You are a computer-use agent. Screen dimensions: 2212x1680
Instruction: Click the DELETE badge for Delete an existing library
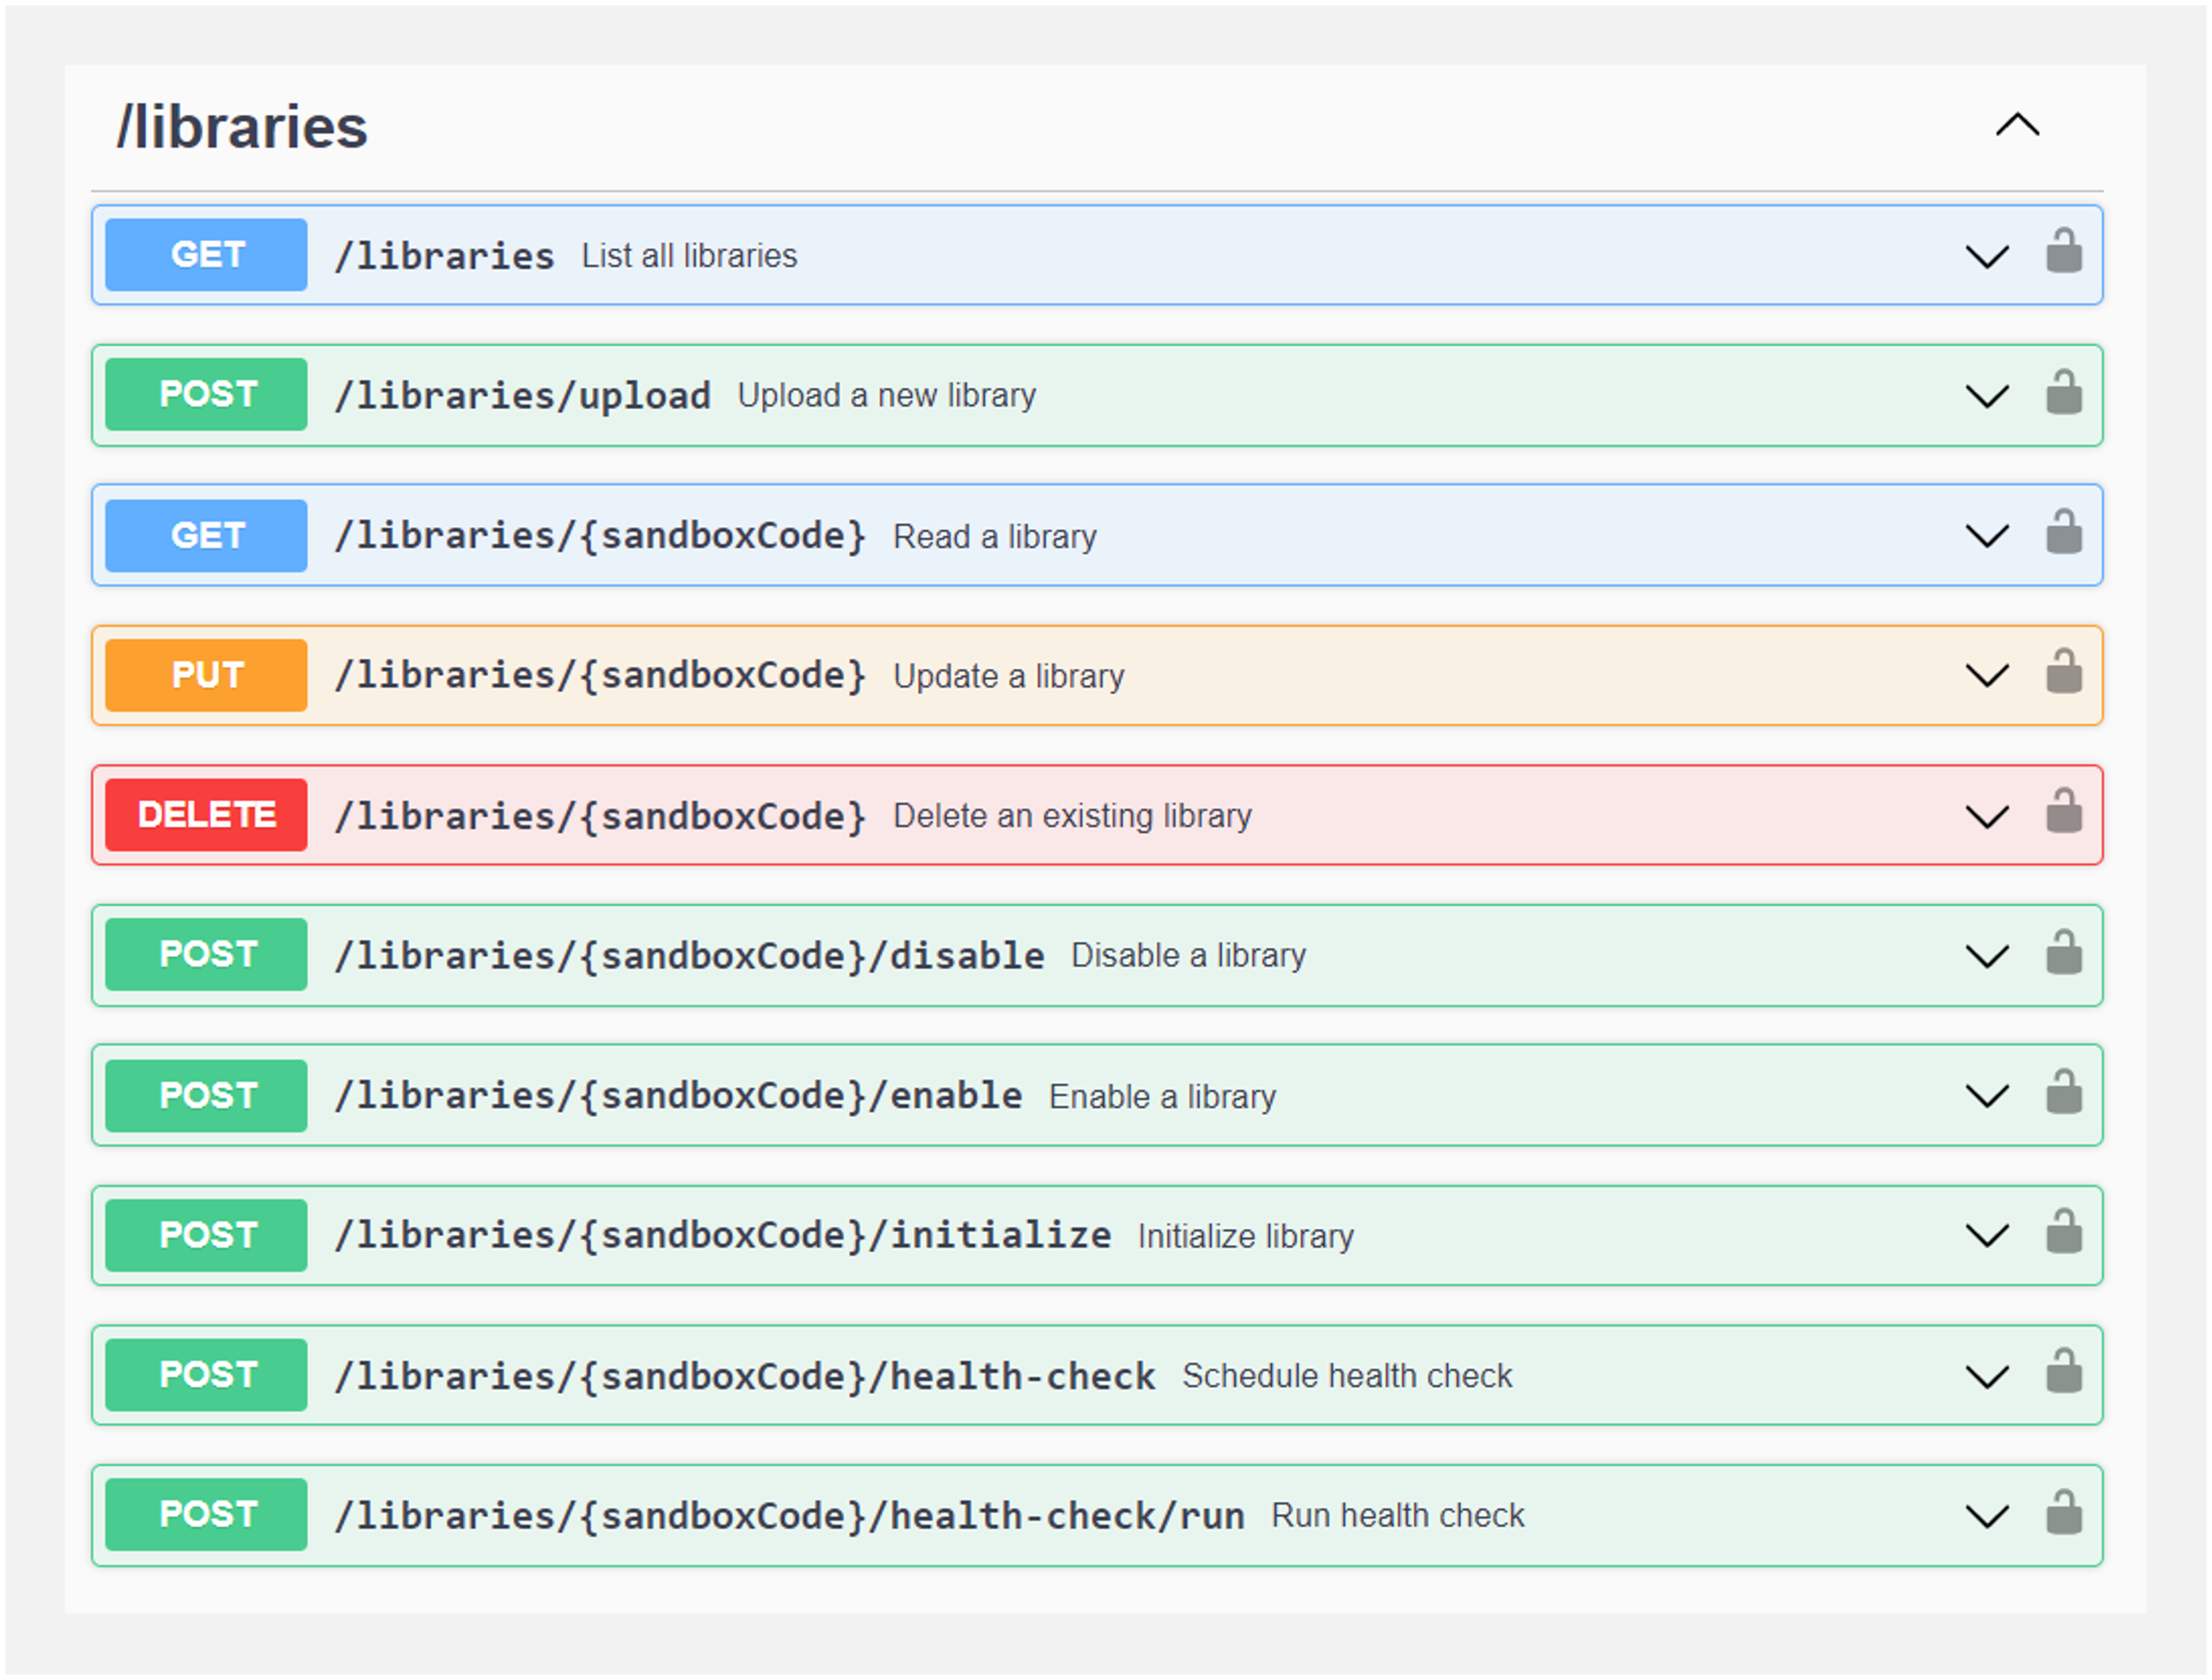(206, 815)
